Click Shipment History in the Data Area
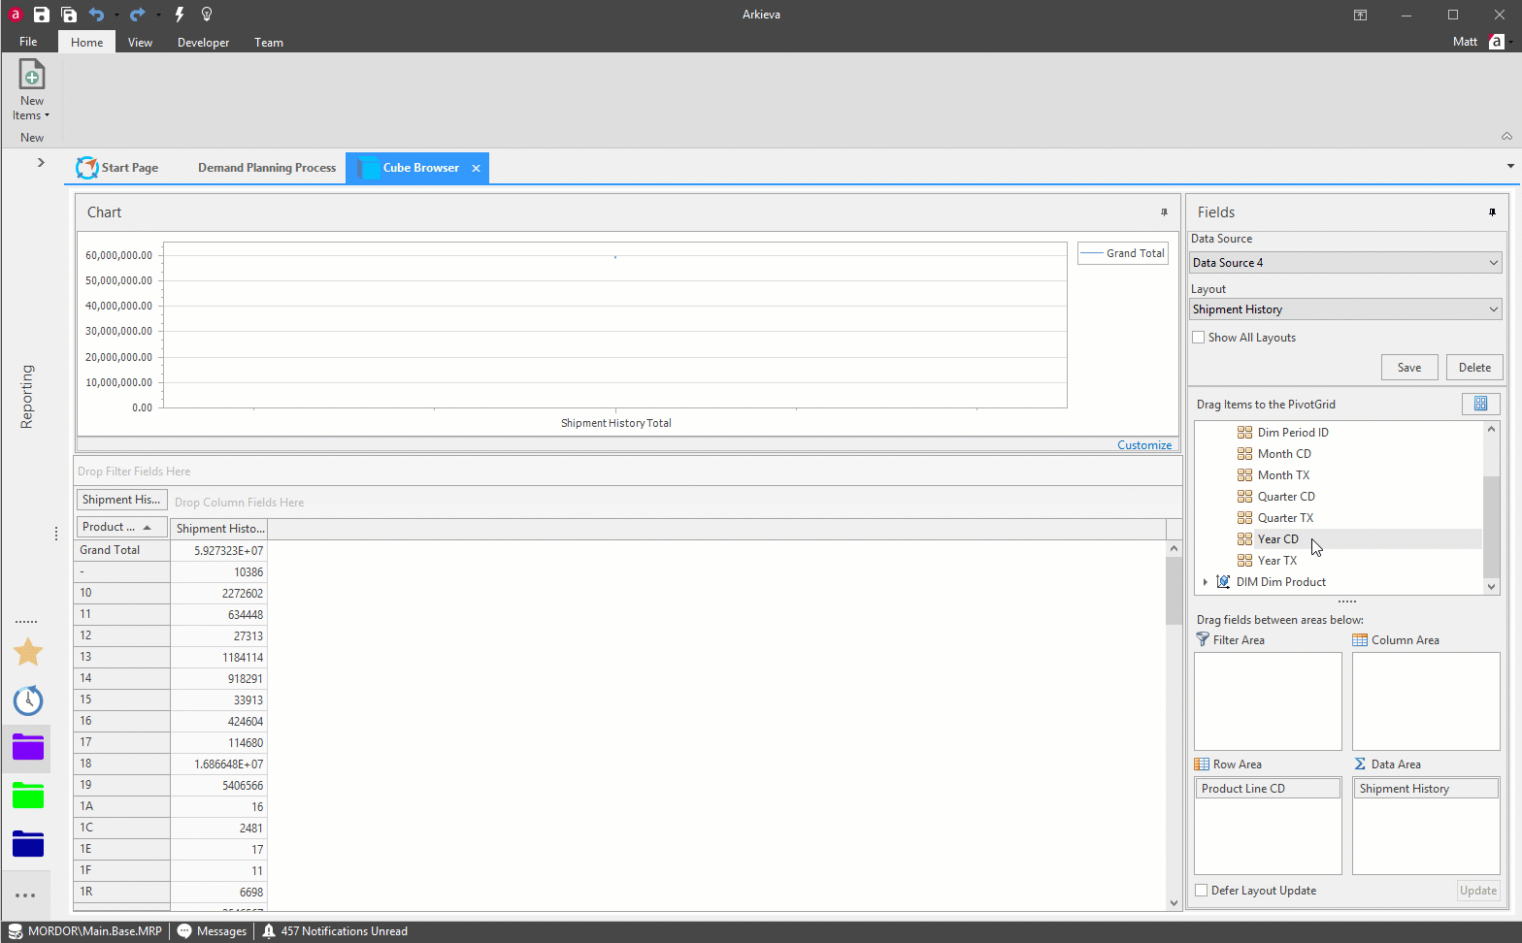The height and width of the screenshot is (943, 1522). tap(1426, 789)
